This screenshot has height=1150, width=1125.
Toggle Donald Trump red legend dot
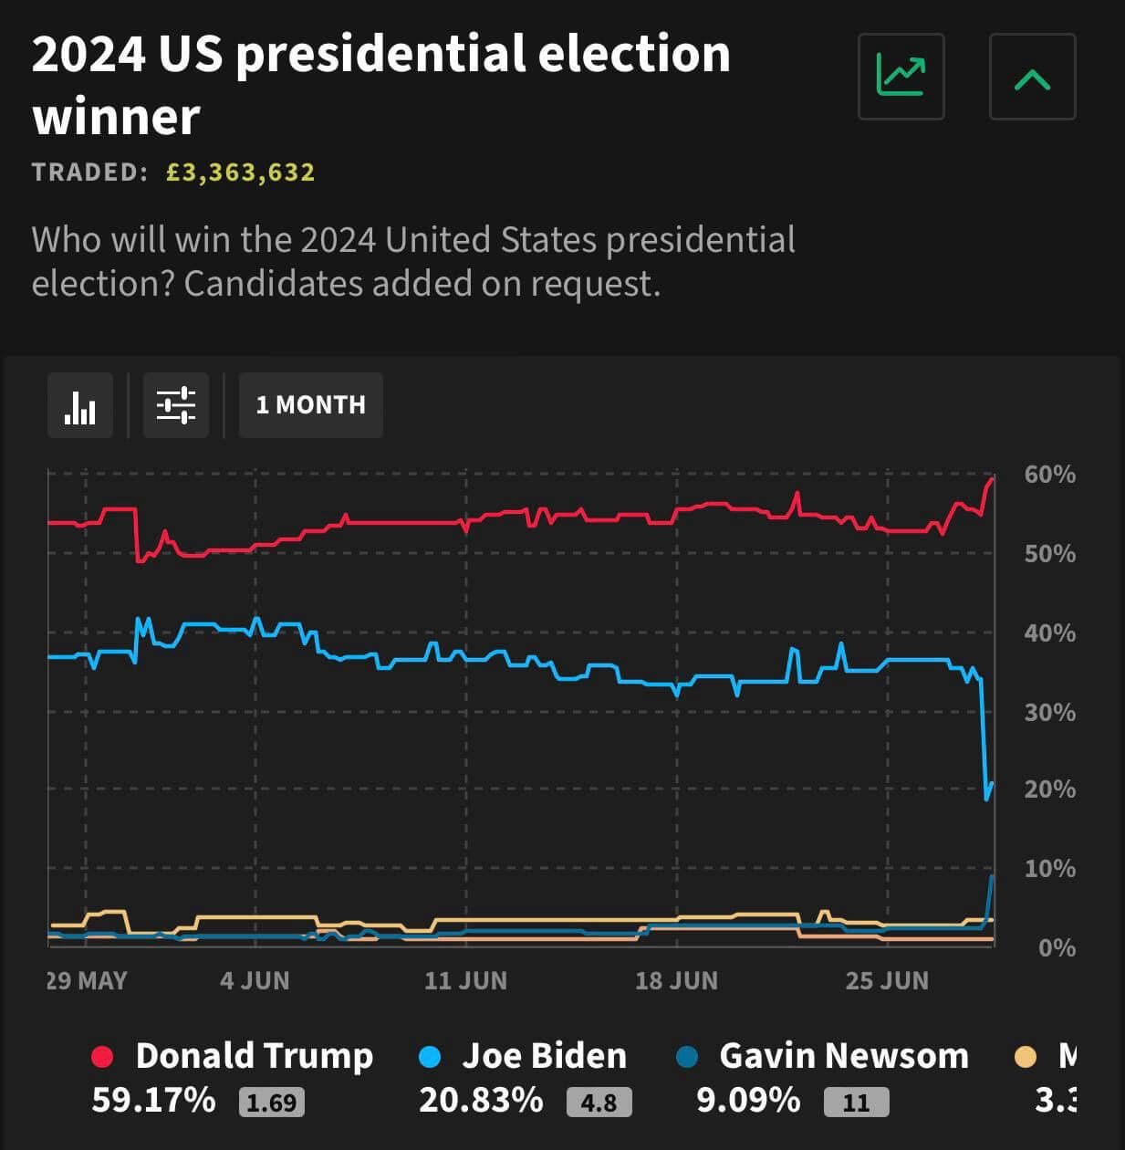[102, 1057]
